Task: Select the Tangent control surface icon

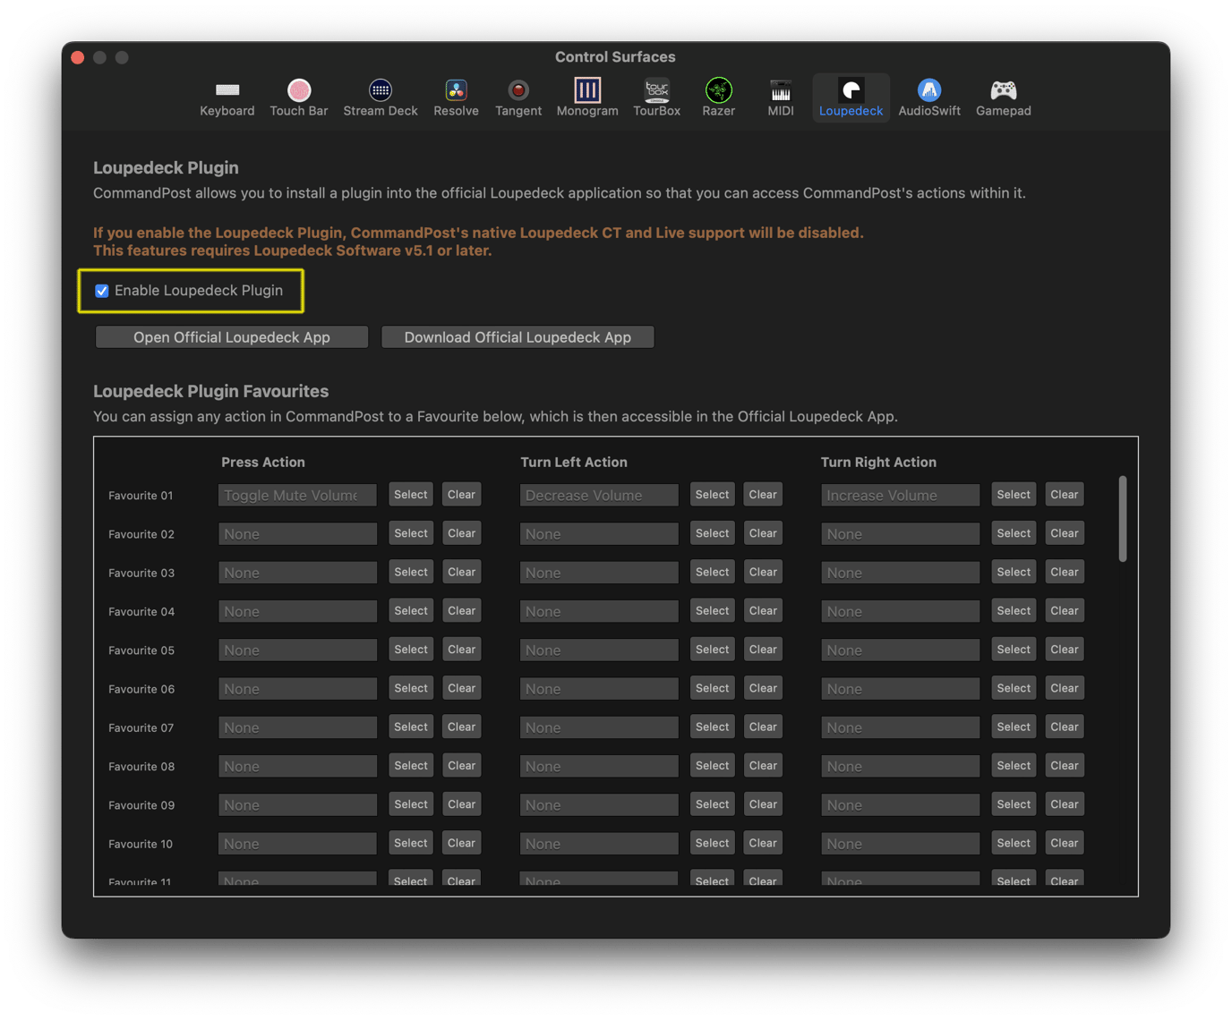Action: [x=518, y=97]
